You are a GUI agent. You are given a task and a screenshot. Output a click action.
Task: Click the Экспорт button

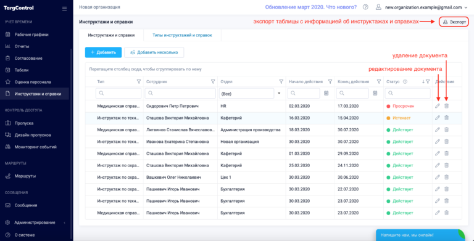[454, 22]
